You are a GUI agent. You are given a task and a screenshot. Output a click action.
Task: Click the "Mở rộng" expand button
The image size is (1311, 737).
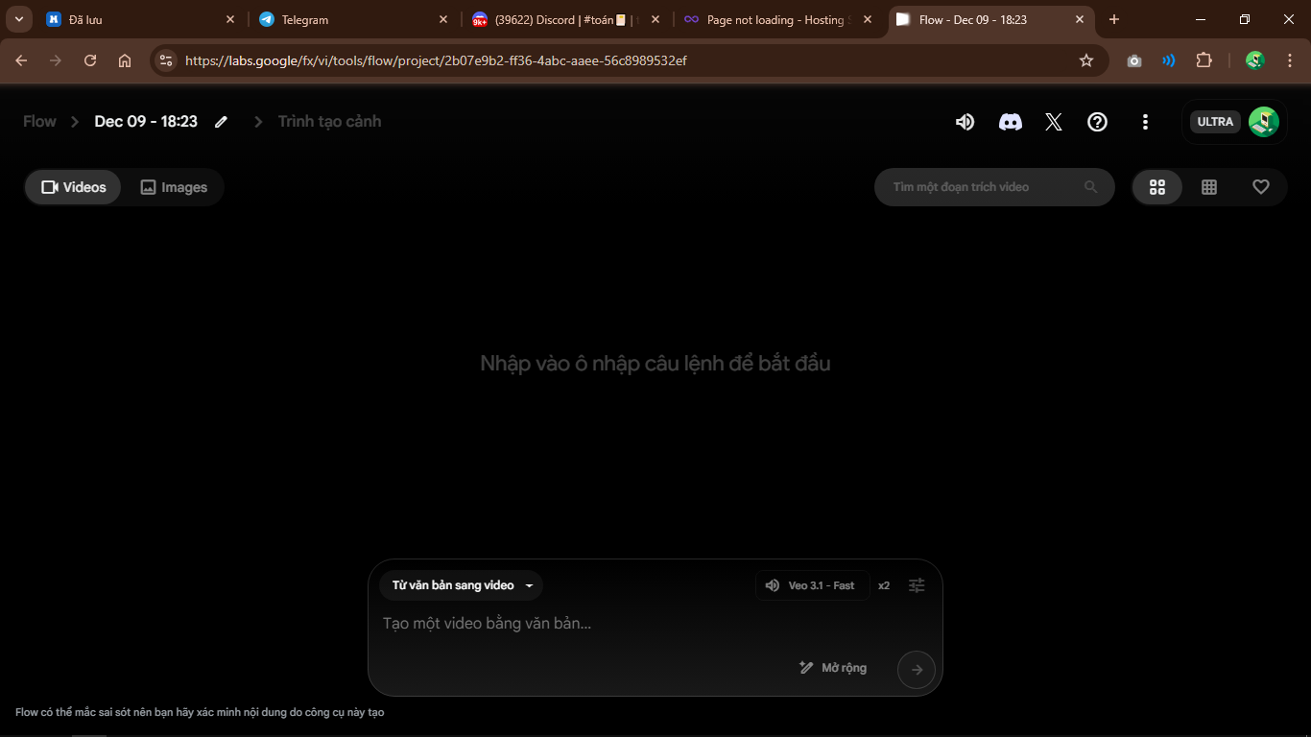833,668
